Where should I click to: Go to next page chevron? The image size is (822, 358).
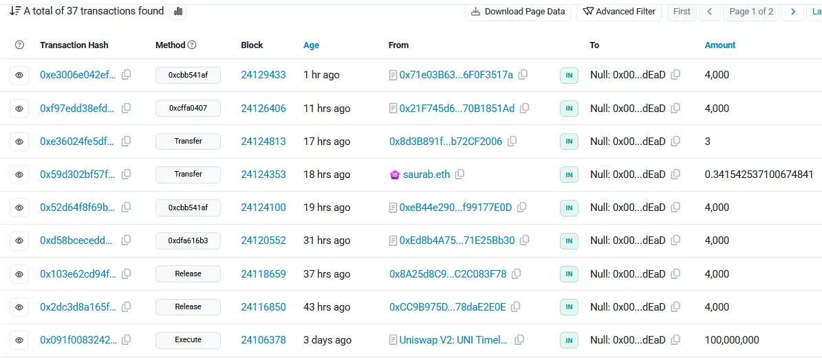(x=793, y=12)
